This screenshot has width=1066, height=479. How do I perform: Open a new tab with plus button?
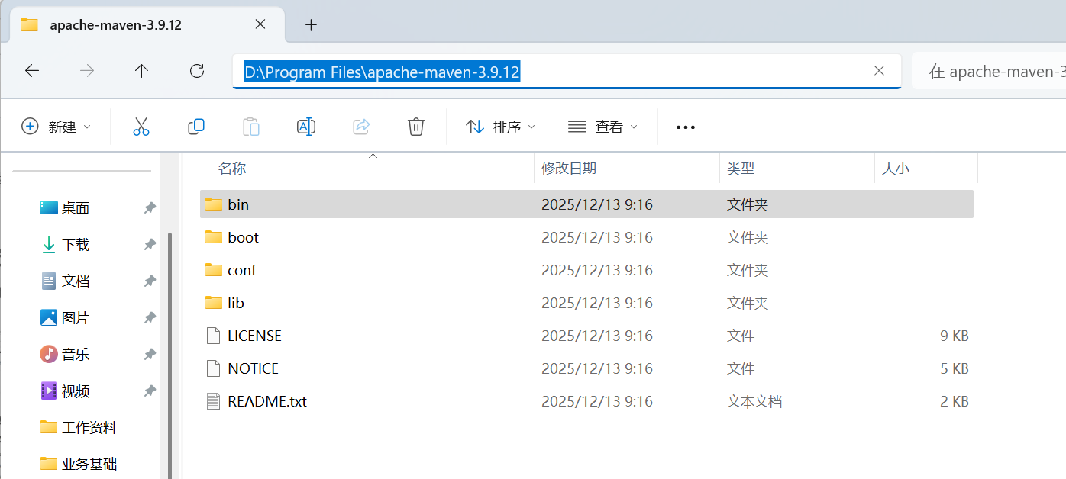click(311, 24)
